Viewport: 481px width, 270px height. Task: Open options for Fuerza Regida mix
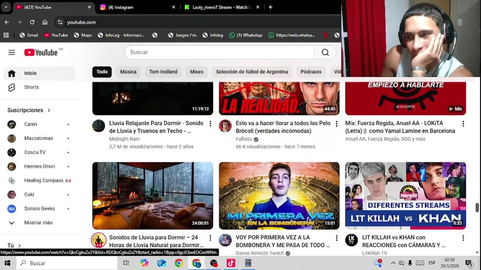click(463, 124)
